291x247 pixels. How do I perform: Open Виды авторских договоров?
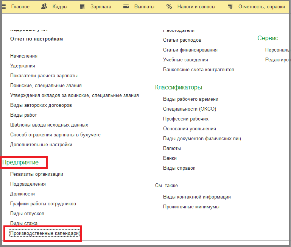pos(41,105)
